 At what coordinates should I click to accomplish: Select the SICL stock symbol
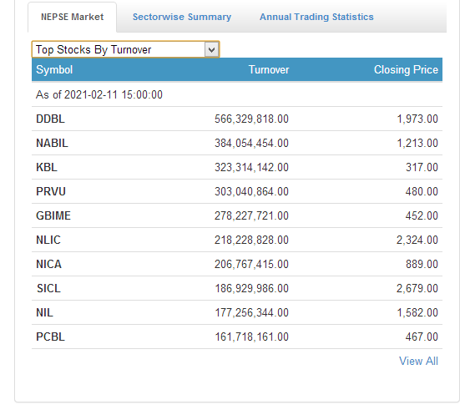48,288
